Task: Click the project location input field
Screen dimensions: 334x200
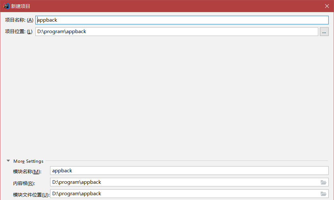Action: pyautogui.click(x=177, y=32)
